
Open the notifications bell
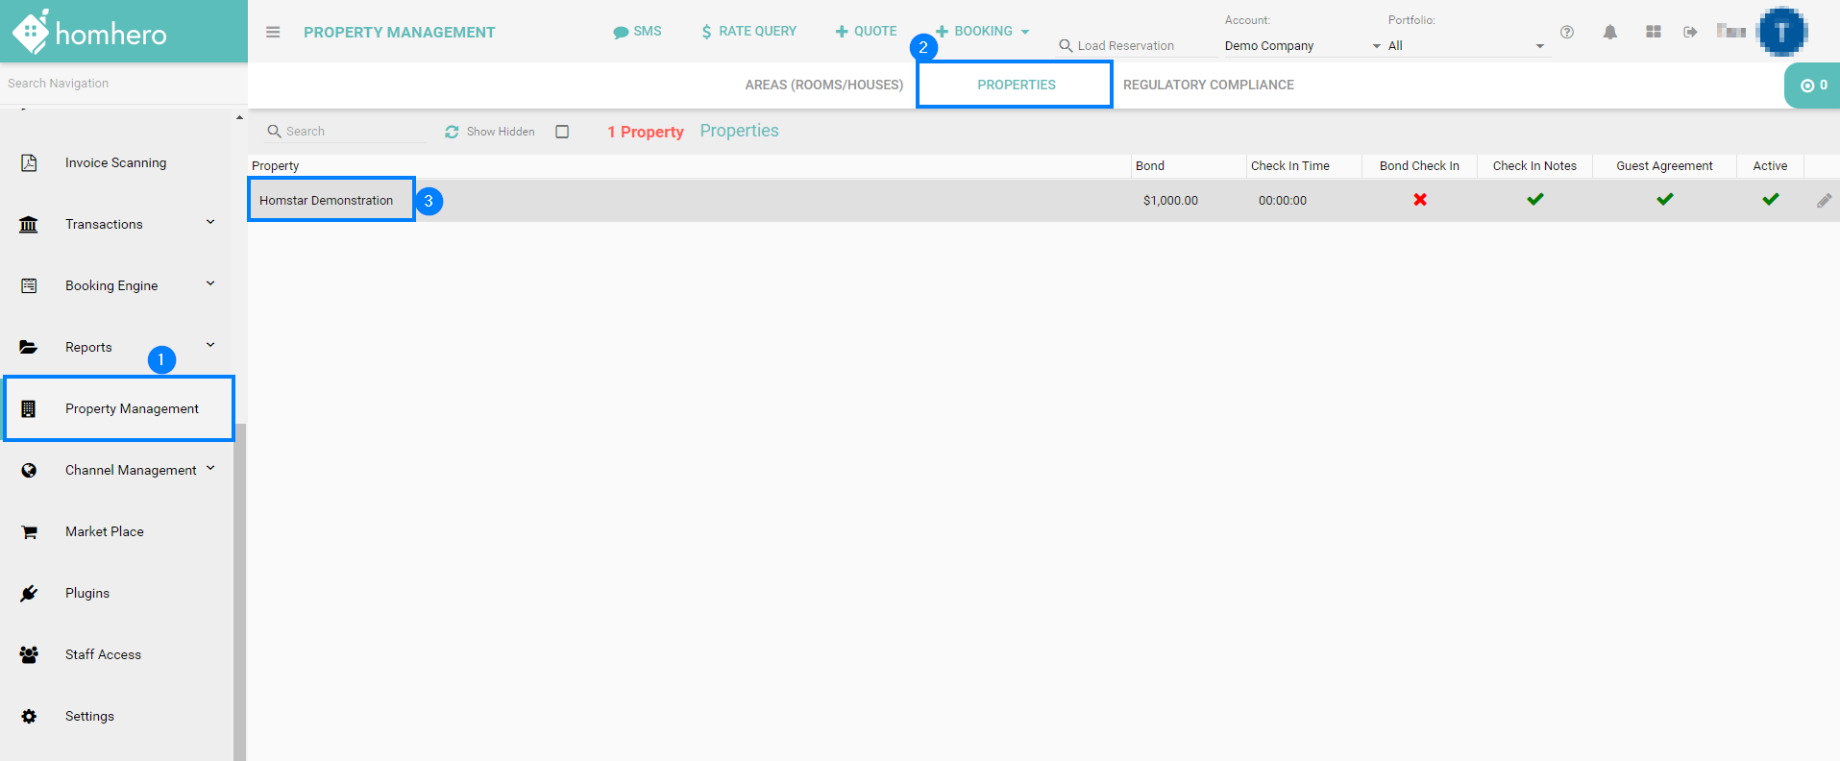(x=1609, y=32)
